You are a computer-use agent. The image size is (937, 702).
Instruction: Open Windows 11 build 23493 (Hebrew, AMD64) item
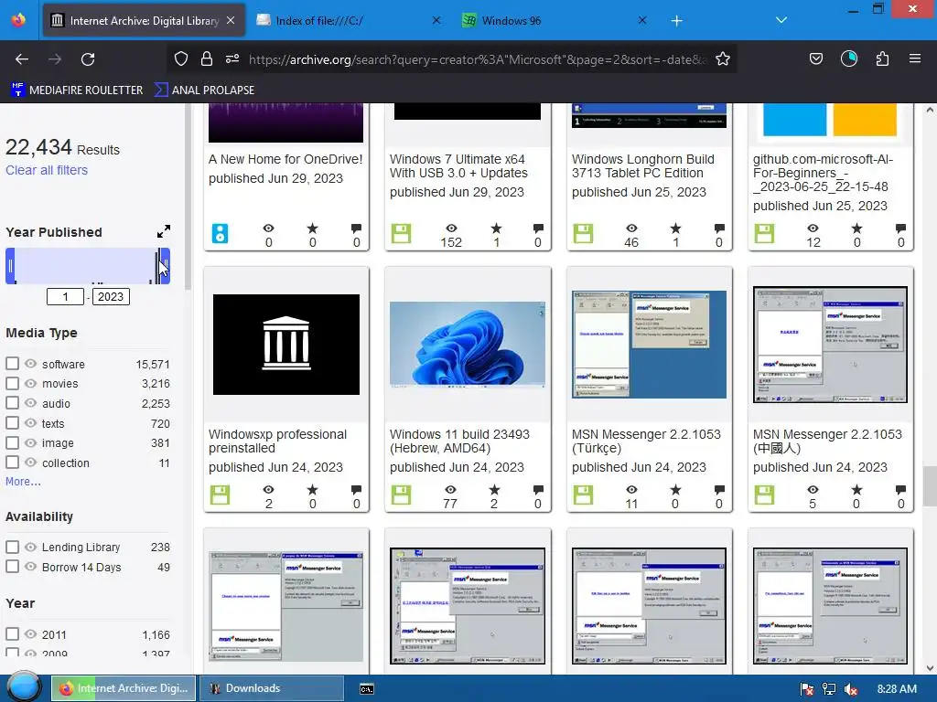[x=459, y=441]
